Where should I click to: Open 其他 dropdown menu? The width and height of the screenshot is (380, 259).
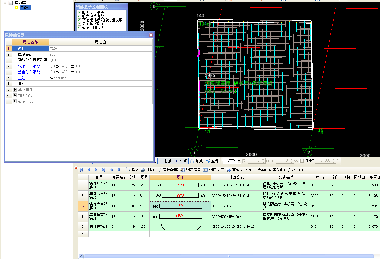234,170
